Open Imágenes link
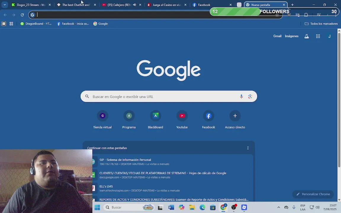 (292, 36)
